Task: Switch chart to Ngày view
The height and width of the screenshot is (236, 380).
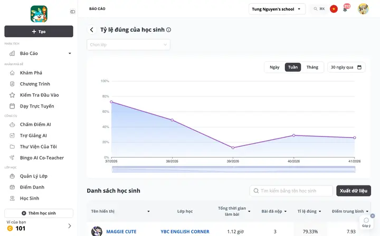Action: 274,67
